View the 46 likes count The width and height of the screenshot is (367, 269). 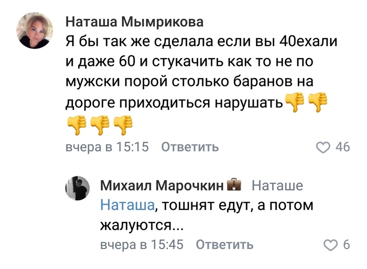click(342, 147)
